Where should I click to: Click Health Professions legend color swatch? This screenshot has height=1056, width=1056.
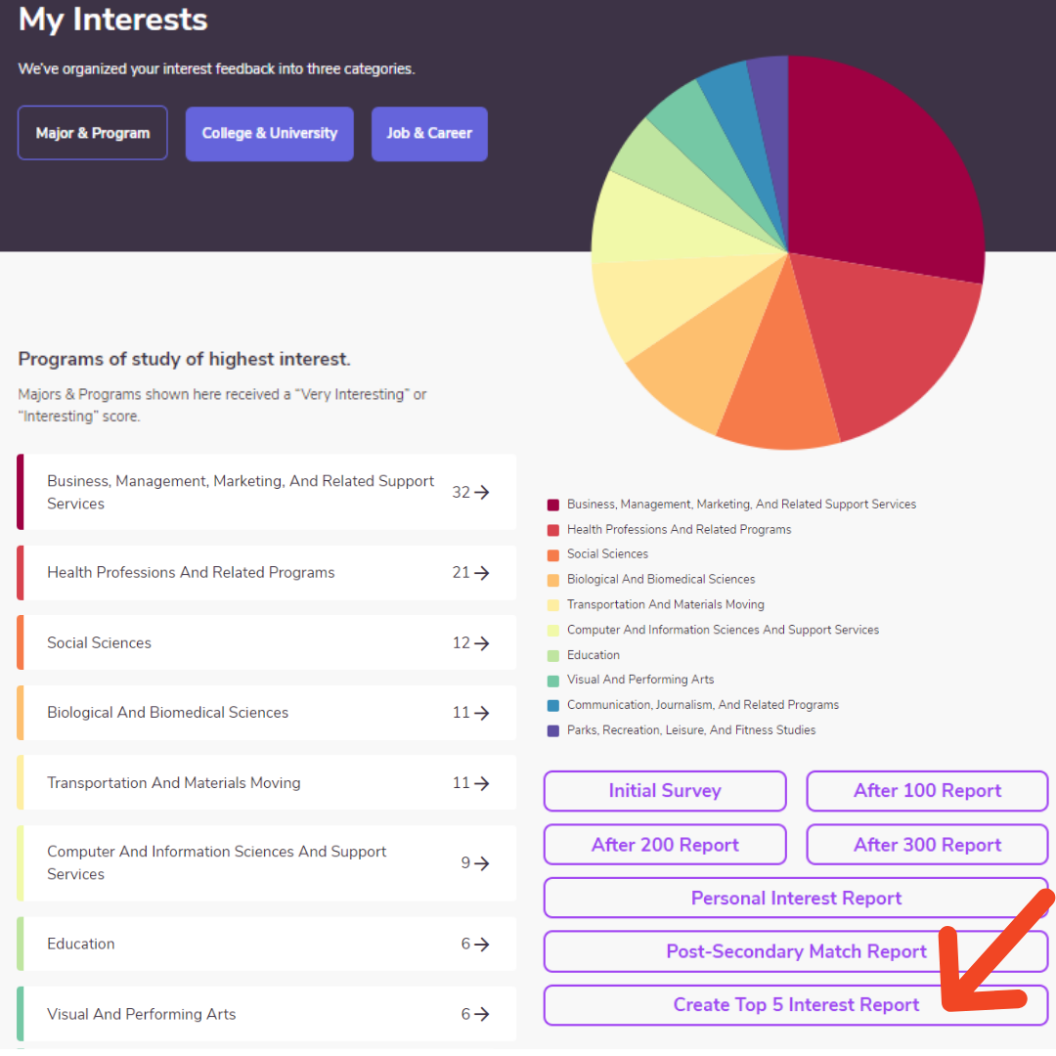[552, 530]
